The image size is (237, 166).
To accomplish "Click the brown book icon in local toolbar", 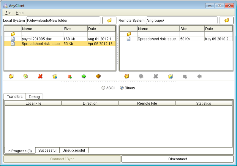I will (x=98, y=76).
